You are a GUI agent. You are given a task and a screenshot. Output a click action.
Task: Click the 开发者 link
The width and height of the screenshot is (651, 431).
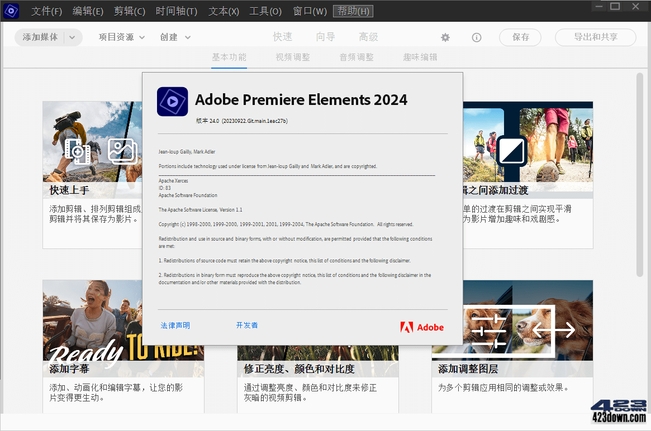[x=247, y=325]
